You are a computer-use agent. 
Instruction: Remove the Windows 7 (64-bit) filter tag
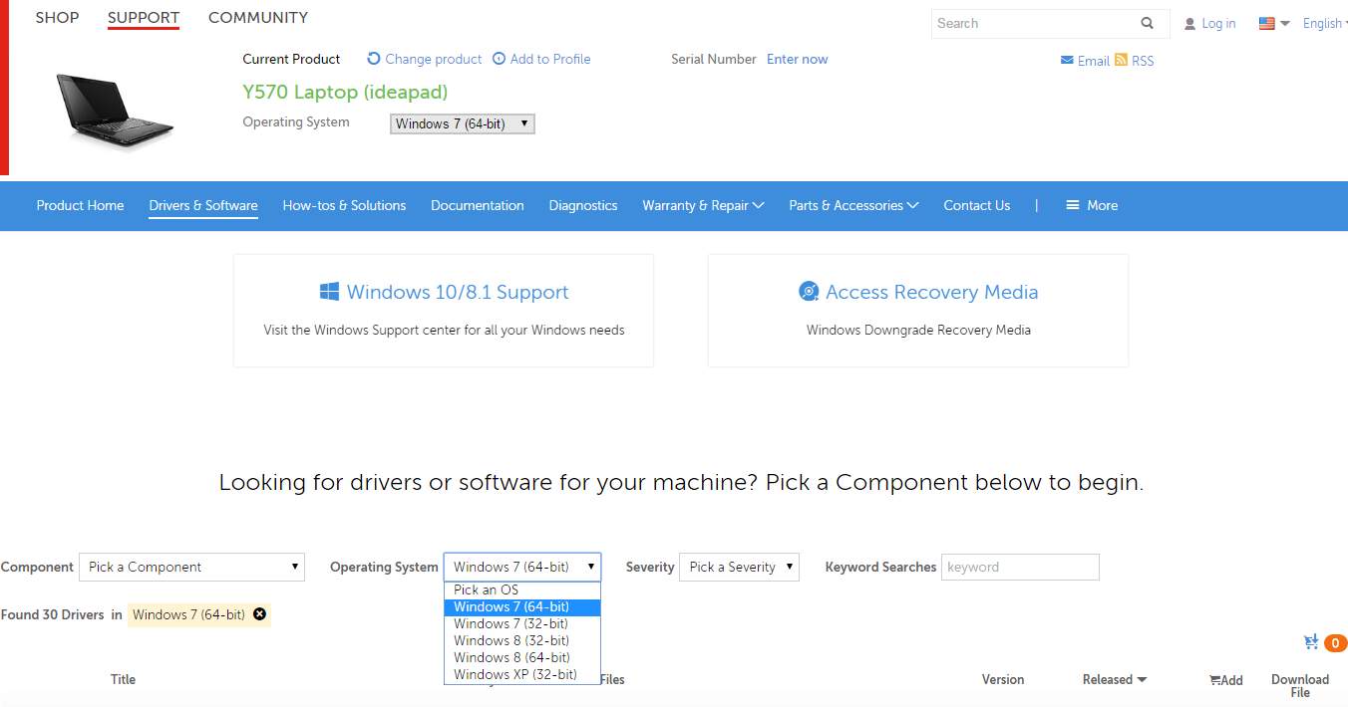(259, 614)
